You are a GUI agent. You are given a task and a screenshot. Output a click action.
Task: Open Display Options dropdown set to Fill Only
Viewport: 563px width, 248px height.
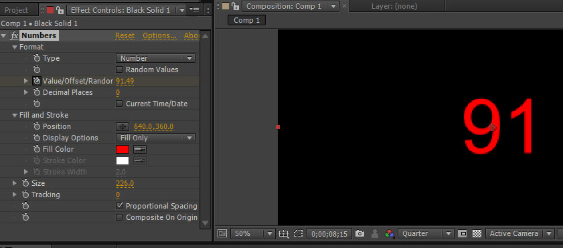[x=155, y=138]
